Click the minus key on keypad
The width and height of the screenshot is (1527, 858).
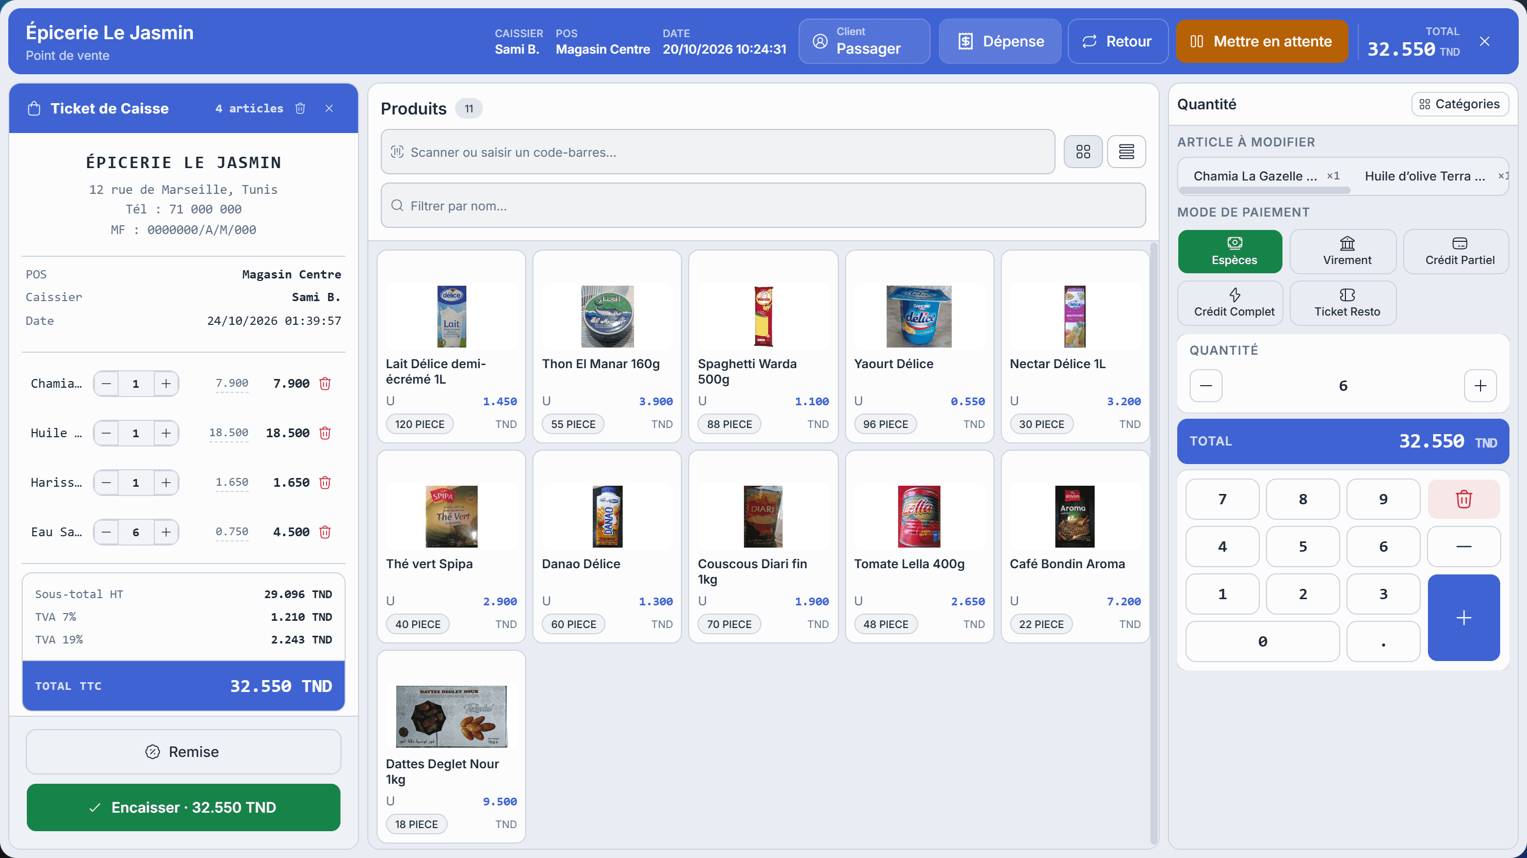(1464, 547)
